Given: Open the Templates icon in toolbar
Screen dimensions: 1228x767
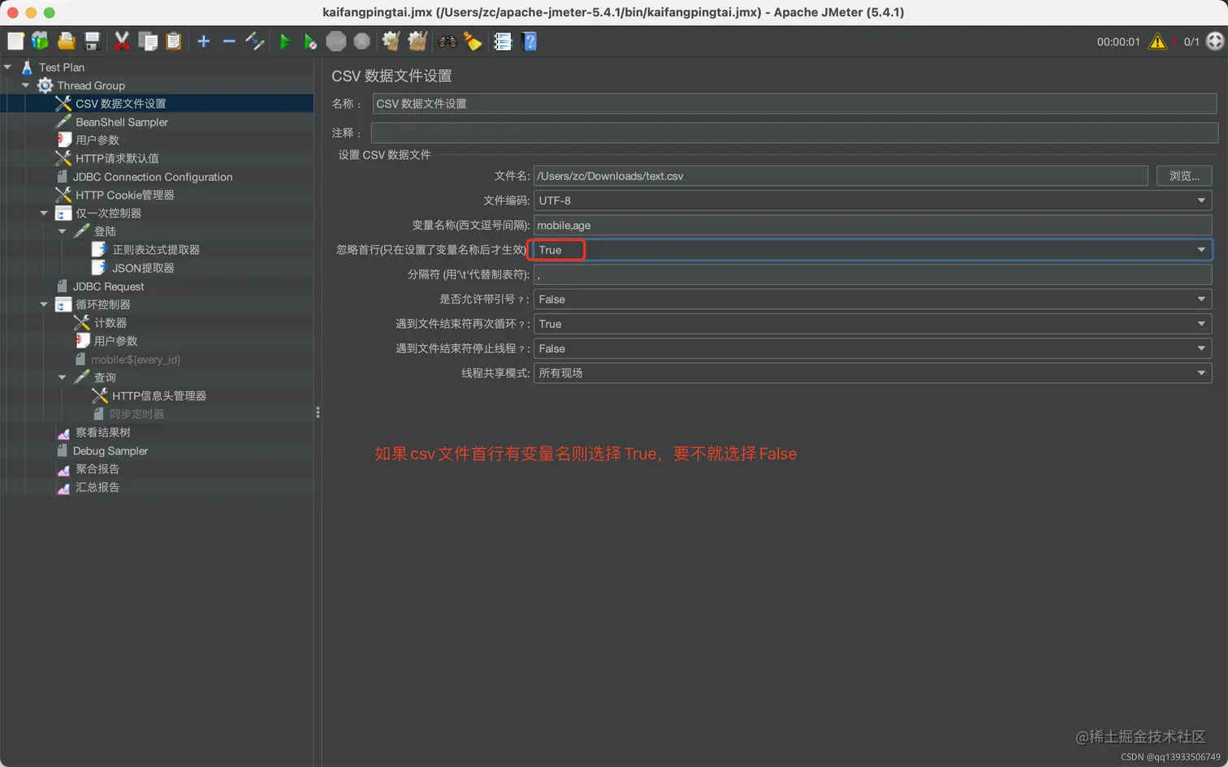Looking at the screenshot, I should (41, 41).
